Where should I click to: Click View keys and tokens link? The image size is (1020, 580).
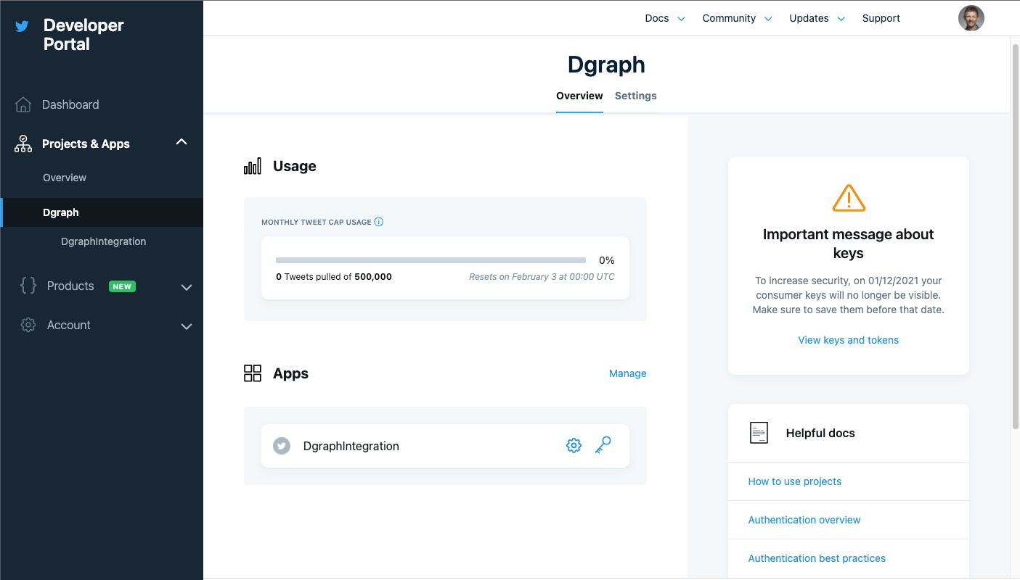(x=849, y=340)
